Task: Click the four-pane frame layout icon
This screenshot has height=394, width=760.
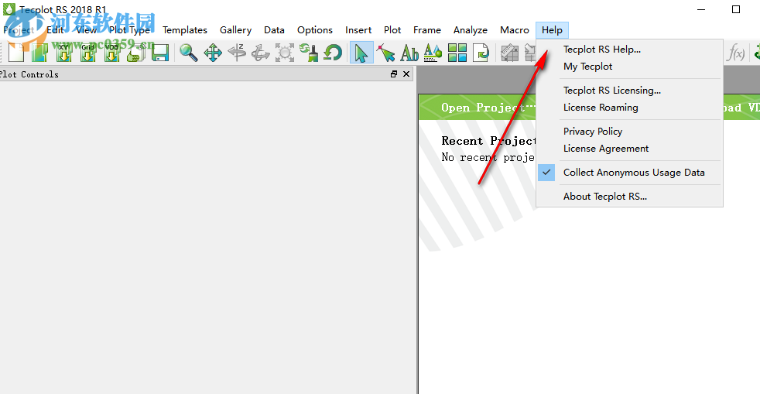Action: tap(457, 53)
